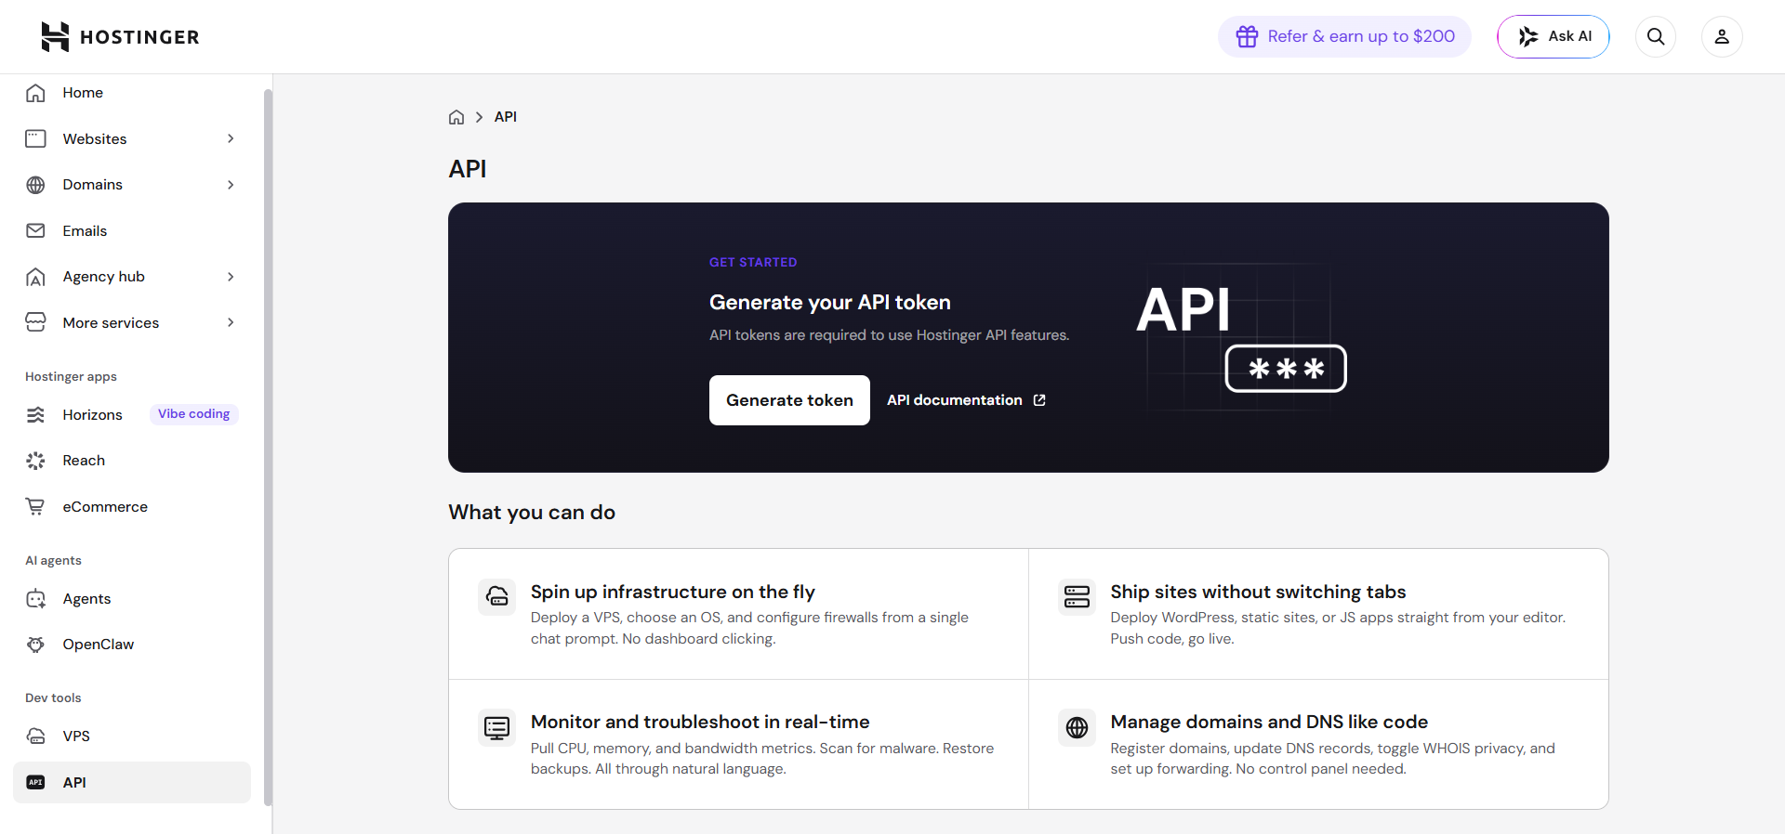Screen dimensions: 1785x834
Task: Click the Horizons waves icon
Action: pyautogui.click(x=35, y=414)
